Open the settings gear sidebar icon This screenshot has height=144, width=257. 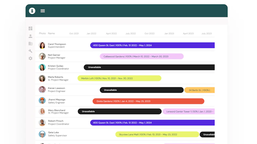[x=31, y=58]
